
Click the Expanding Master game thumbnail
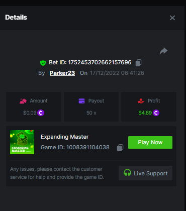point(22,142)
